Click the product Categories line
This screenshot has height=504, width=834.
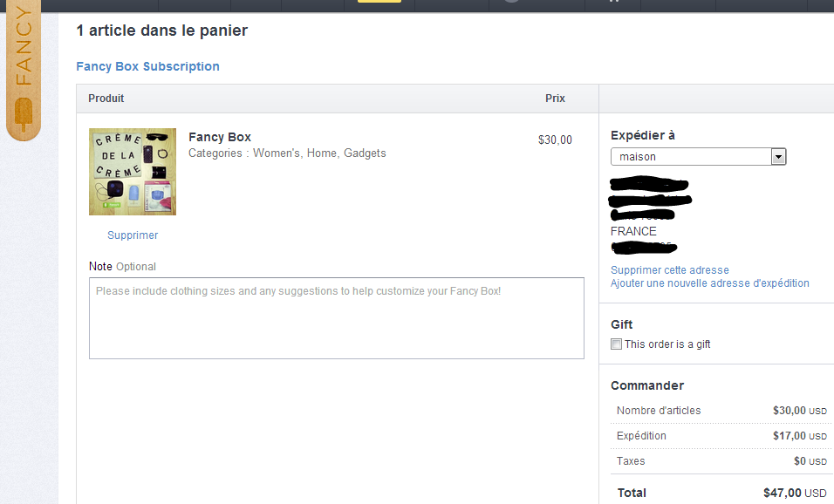click(x=287, y=153)
